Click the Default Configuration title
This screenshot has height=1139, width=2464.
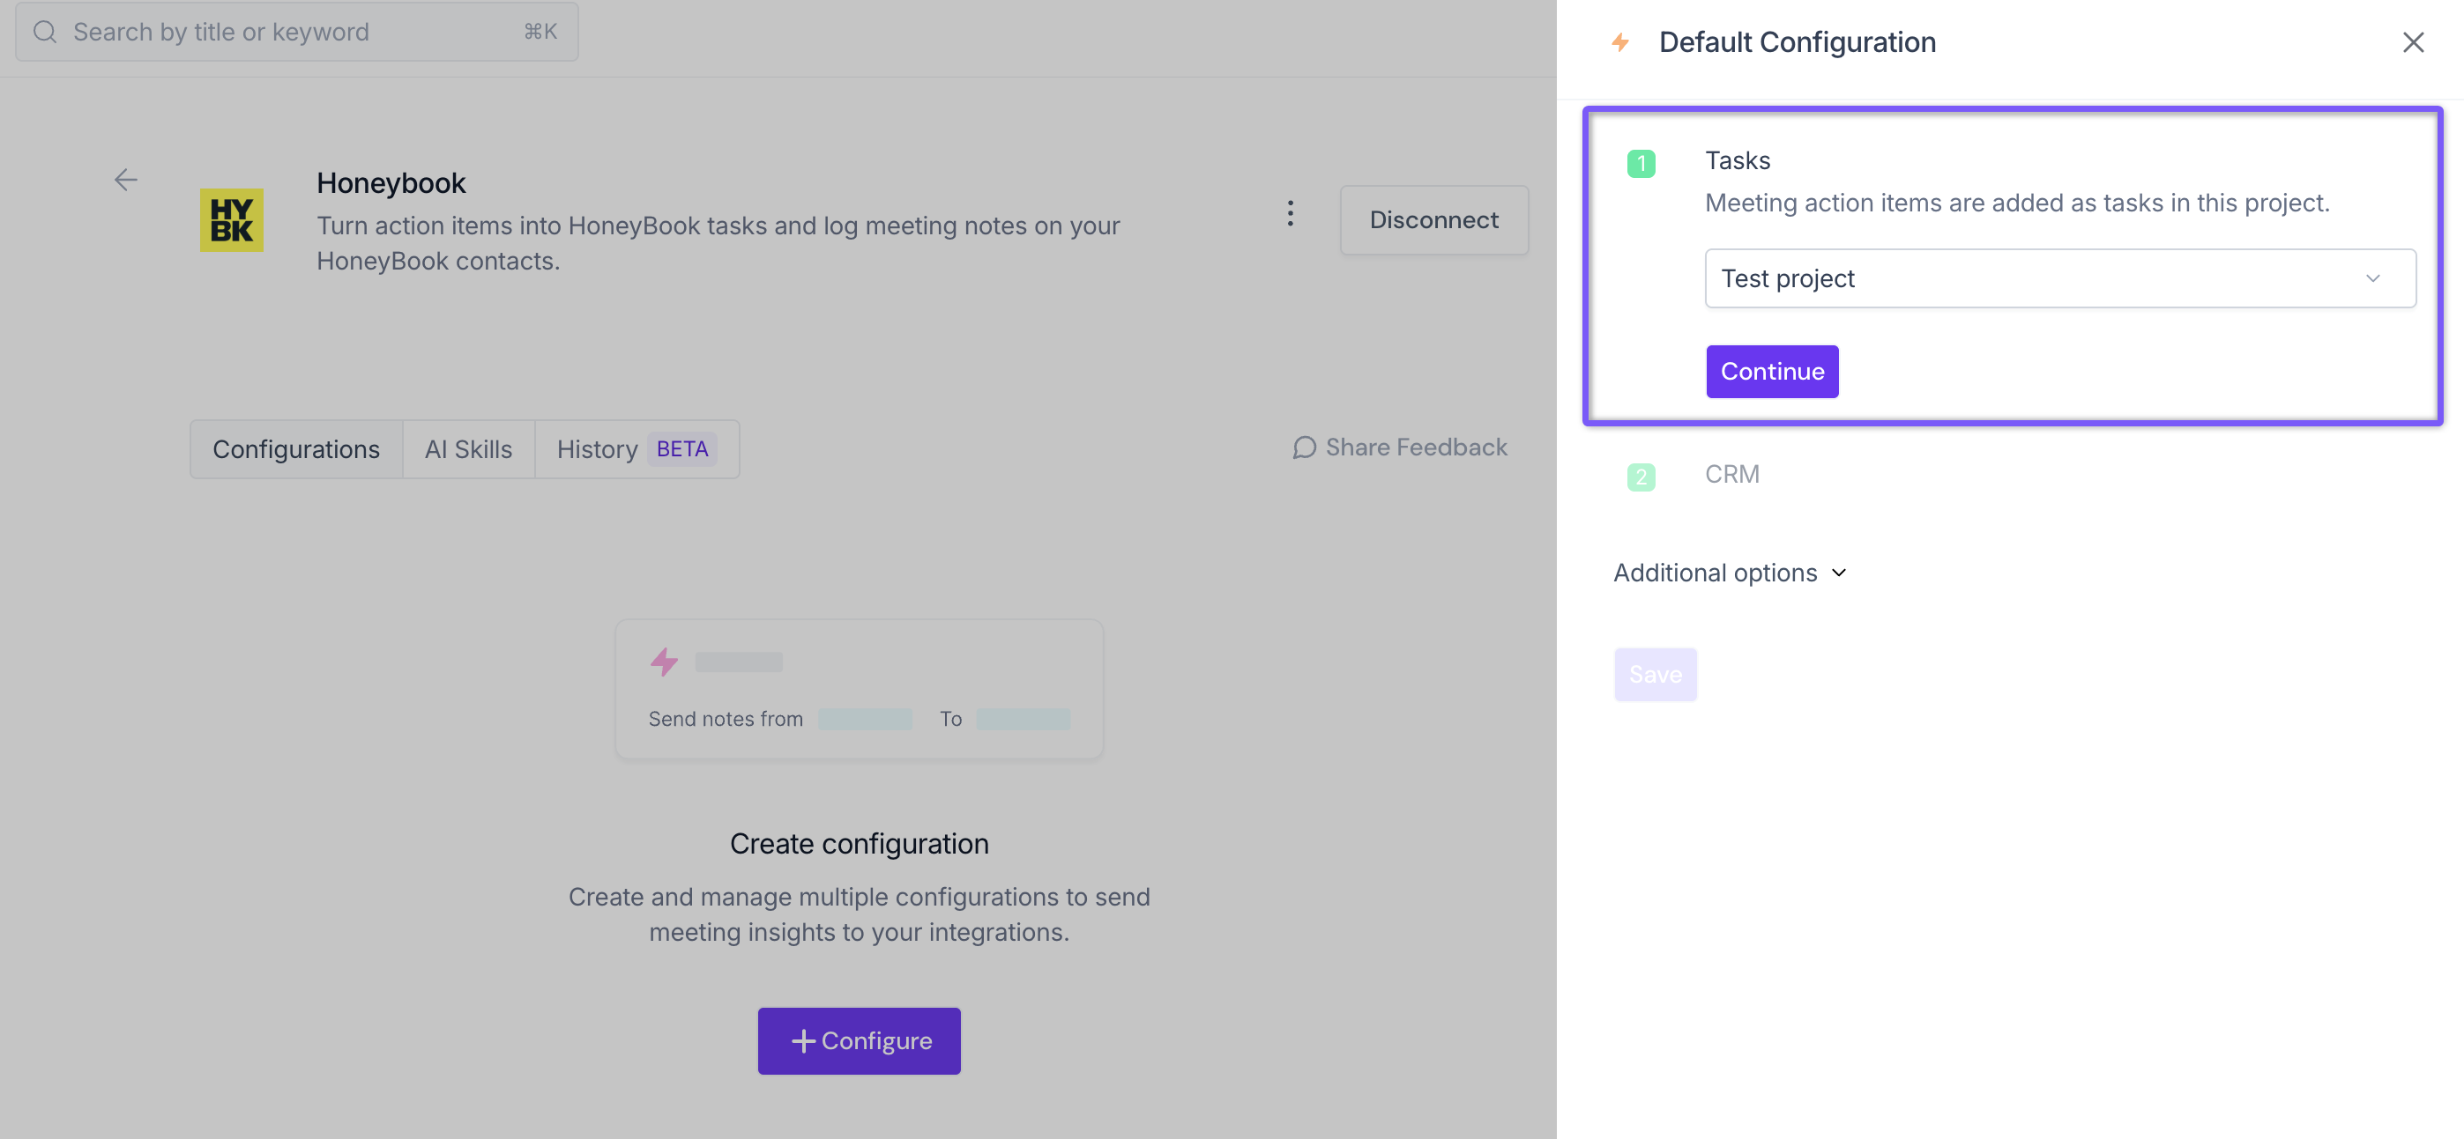1797,42
